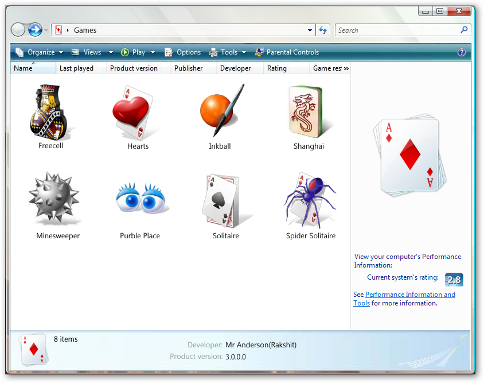Click the search magnifier icon
Image resolution: width=484 pixels, height=383 pixels.
pos(464,30)
